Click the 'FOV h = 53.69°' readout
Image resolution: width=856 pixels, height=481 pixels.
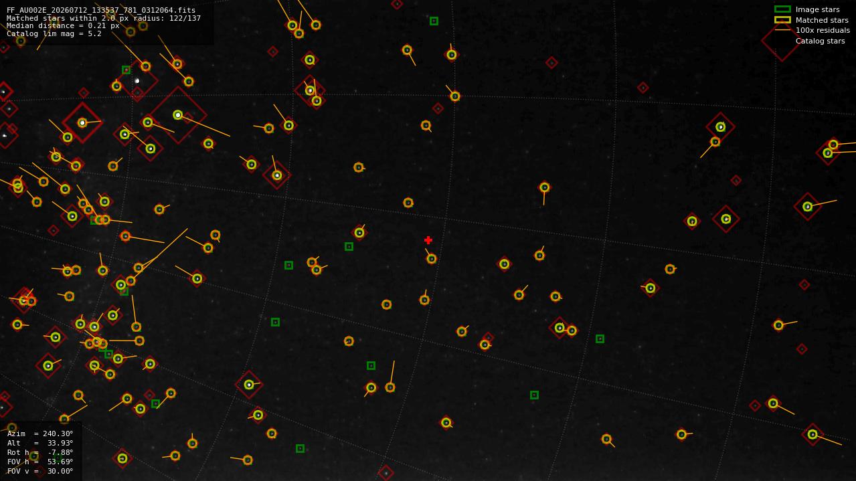coord(40,462)
